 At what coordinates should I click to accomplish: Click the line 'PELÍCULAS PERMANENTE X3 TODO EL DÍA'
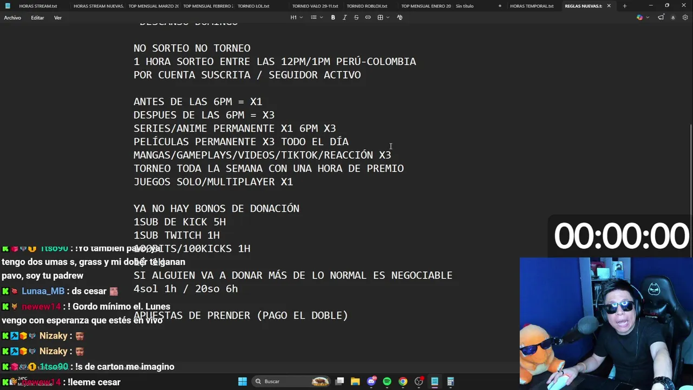[241, 142]
